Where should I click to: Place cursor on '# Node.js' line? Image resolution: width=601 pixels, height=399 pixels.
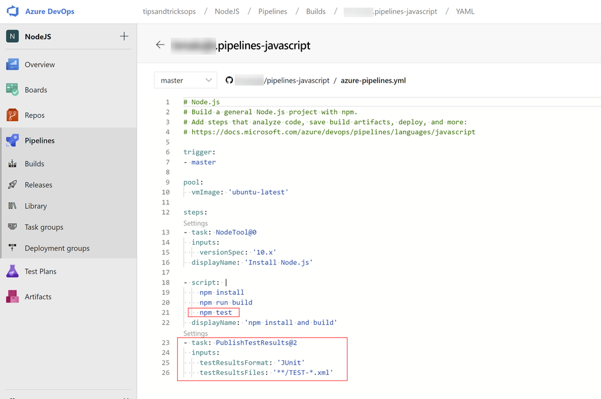pyautogui.click(x=202, y=102)
